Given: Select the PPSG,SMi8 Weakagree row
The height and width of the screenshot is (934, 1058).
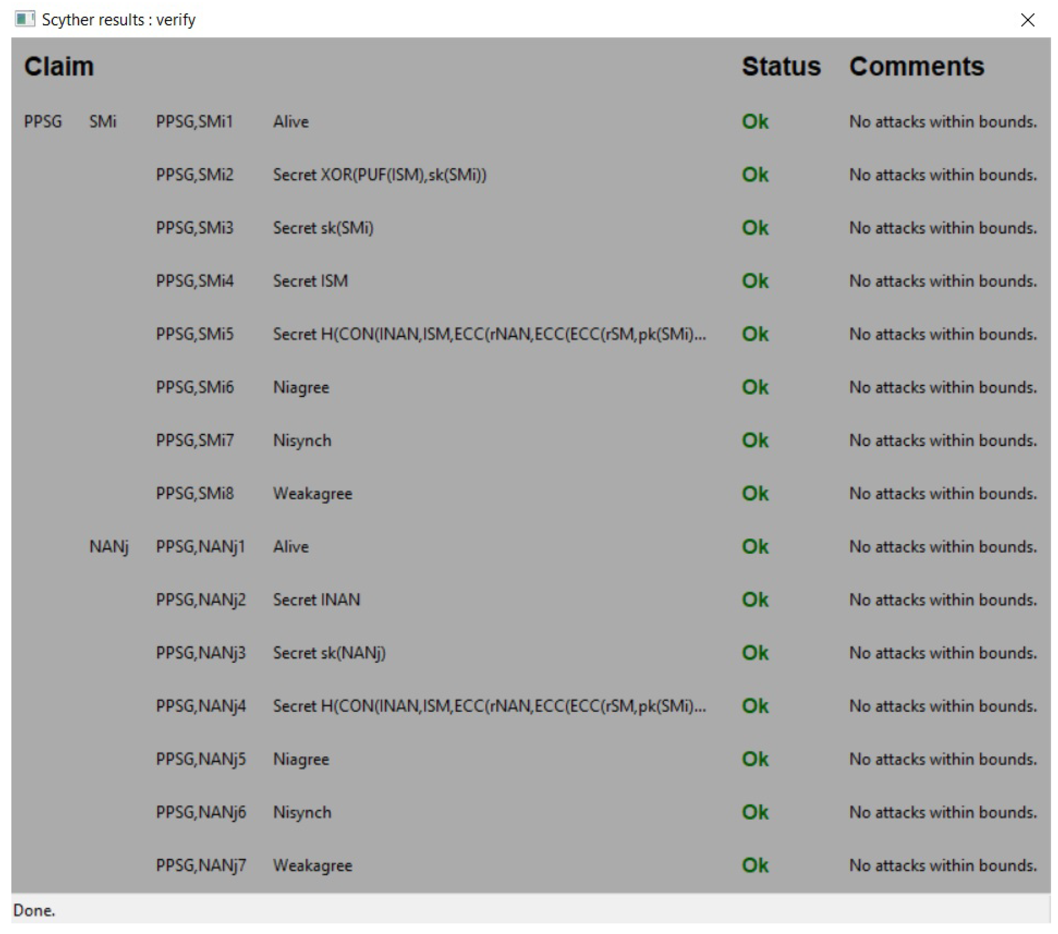Looking at the screenshot, I should pos(312,494).
